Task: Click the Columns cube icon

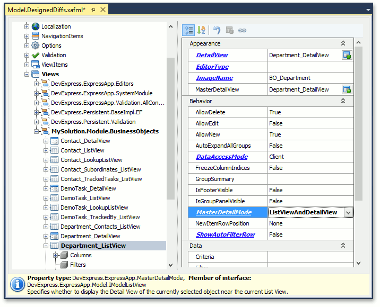Action: 64,255
